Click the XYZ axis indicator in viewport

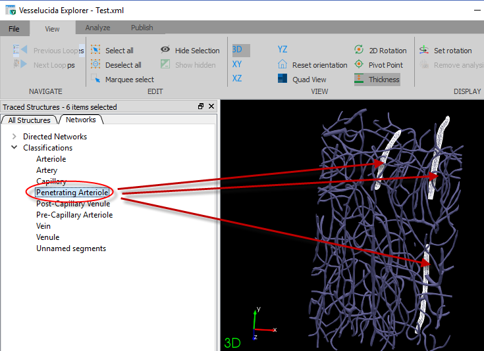pos(264,323)
